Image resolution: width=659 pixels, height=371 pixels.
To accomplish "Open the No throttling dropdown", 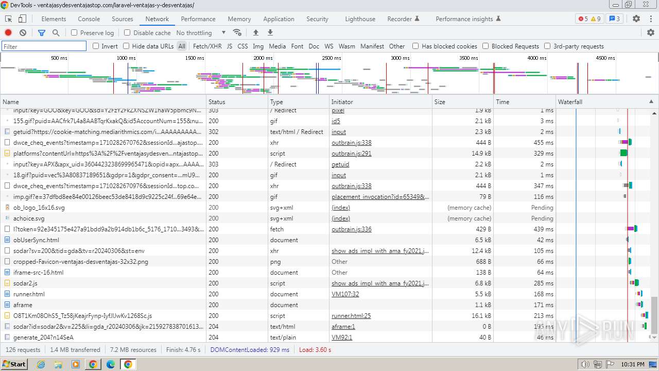I will coord(201,32).
